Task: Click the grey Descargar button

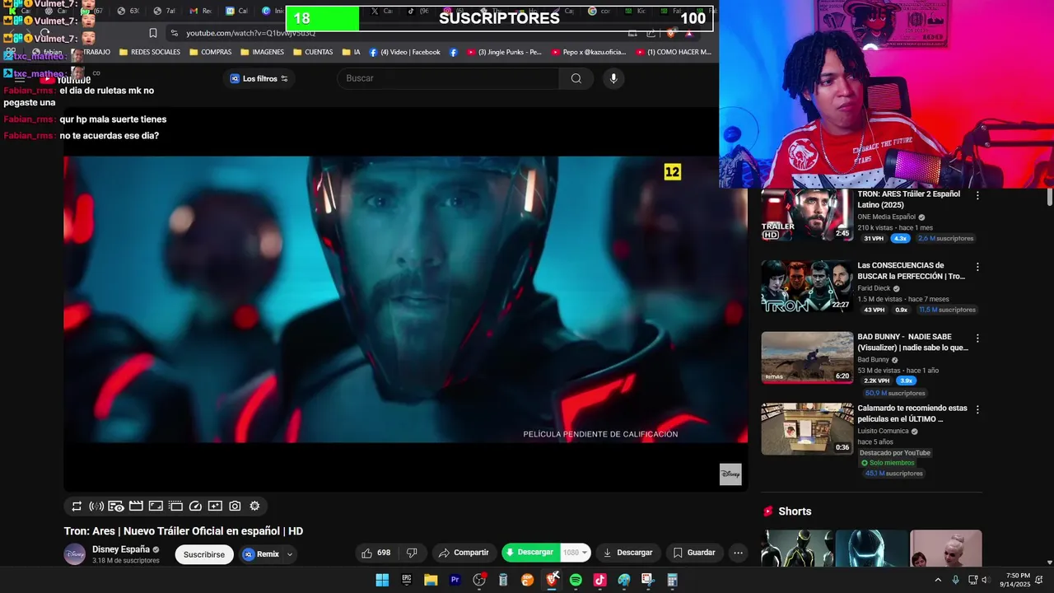Action: (627, 553)
